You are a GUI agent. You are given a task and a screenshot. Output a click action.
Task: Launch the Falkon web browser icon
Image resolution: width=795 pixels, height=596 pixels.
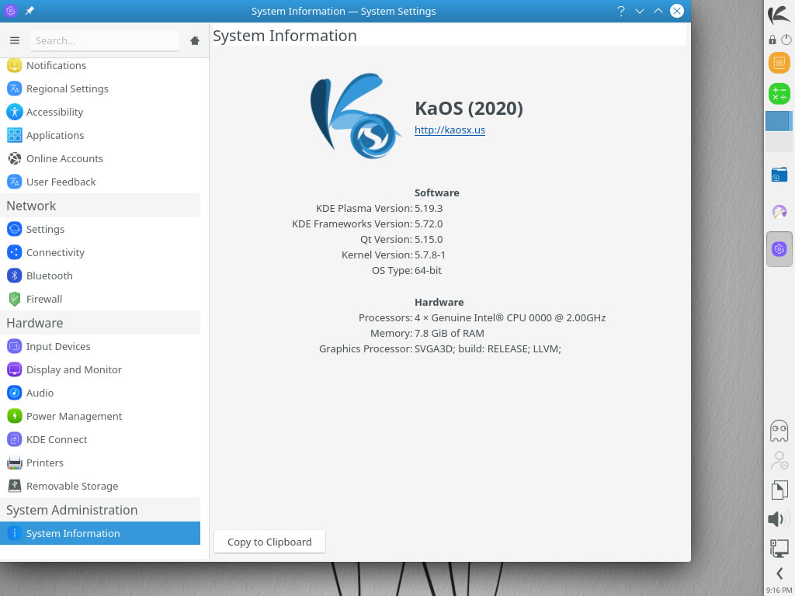[779, 212]
